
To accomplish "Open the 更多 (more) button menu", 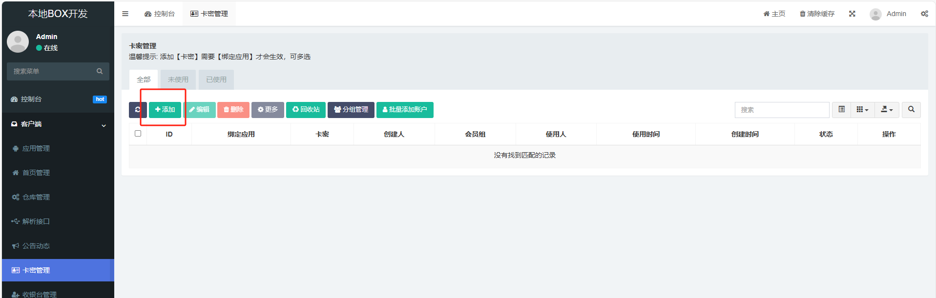I will 268,110.
